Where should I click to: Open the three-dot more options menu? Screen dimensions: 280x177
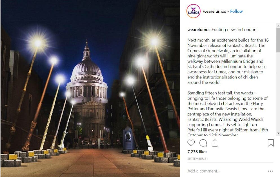270,171
